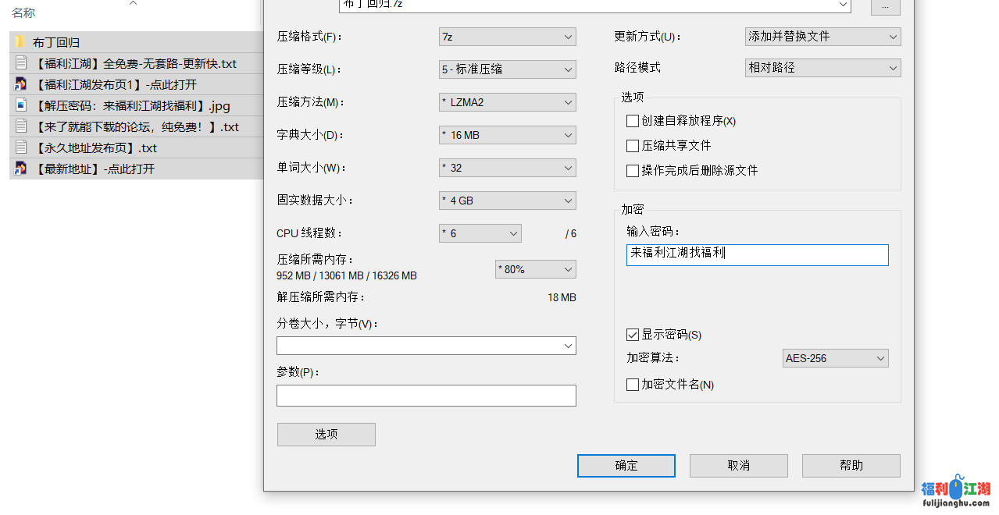Enable 加密文件名 checkbox
999x515 pixels.
pos(633,385)
